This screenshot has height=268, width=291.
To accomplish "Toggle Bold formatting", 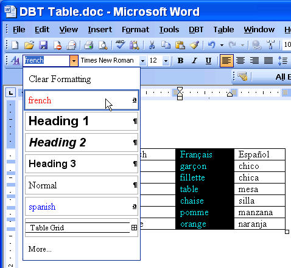I will (x=180, y=61).
